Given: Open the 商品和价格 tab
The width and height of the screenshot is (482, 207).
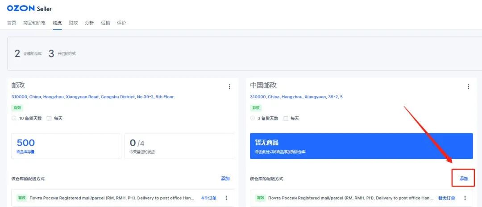Looking at the screenshot, I should click(34, 23).
